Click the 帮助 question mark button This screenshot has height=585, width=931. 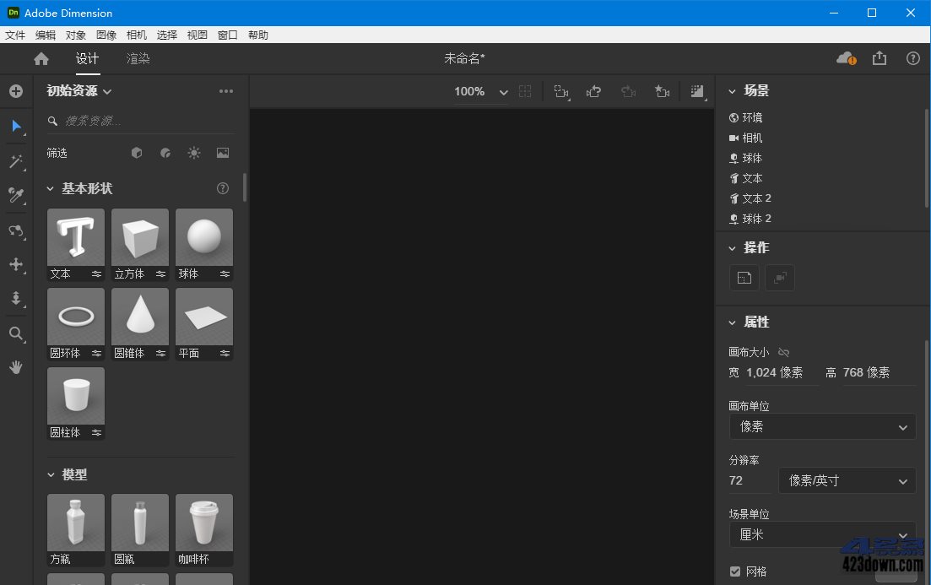coord(912,58)
